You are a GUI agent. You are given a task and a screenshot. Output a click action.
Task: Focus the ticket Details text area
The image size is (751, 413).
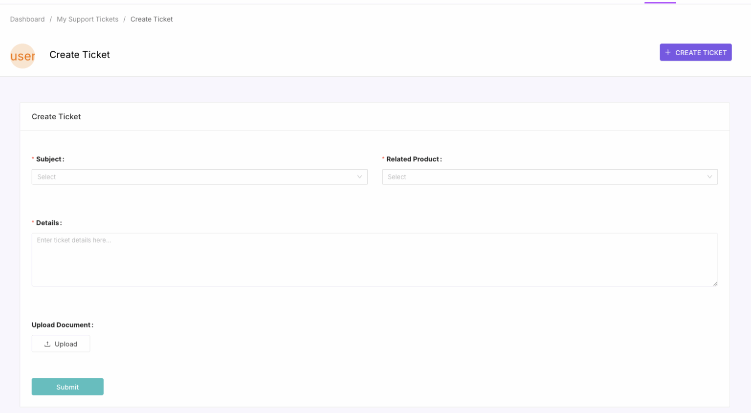375,260
